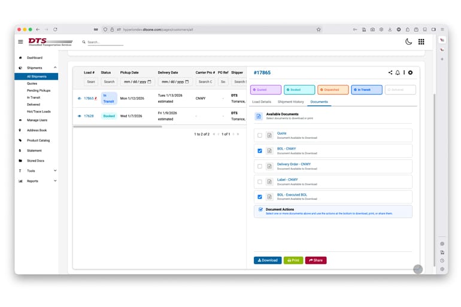Open Pending Pickups in sidebar
This screenshot has height=307, width=461.
(38, 90)
